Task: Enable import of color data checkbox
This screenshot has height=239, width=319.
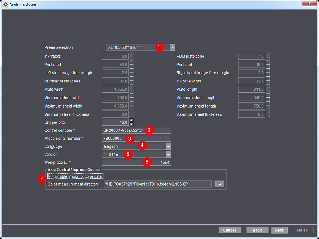Action: [x=51, y=176]
